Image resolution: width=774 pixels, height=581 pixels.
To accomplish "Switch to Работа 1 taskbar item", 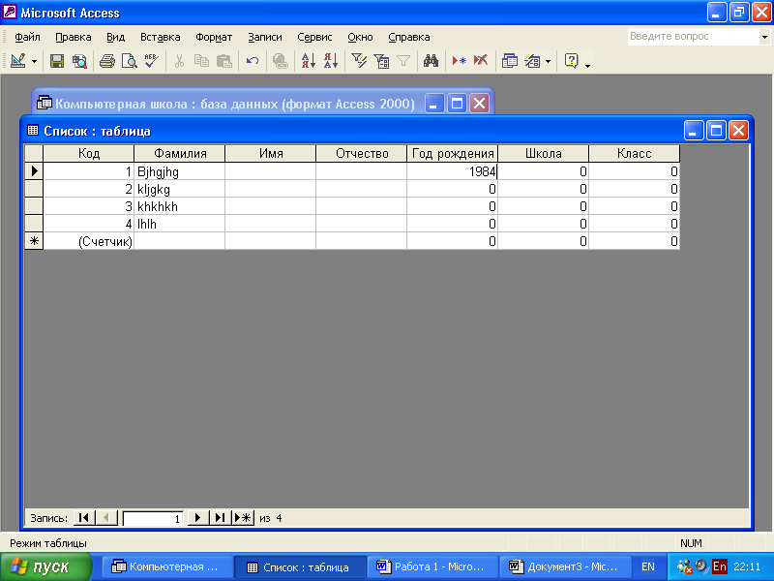I will [x=432, y=566].
